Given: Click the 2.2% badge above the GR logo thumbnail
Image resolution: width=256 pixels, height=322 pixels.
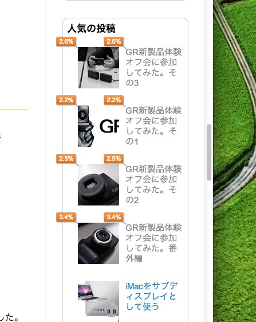Looking at the screenshot, I should [66, 100].
